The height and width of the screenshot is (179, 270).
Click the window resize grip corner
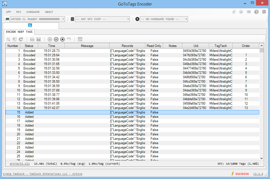click(266, 175)
